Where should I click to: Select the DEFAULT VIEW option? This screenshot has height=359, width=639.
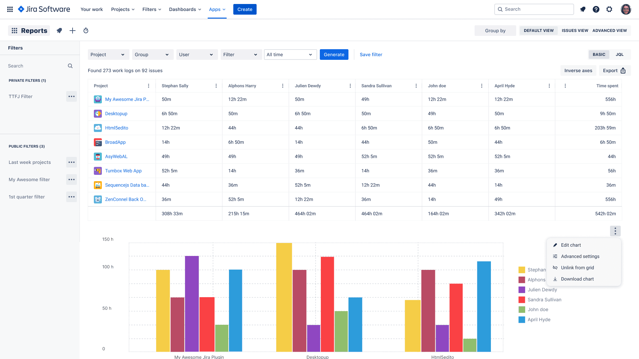tap(538, 30)
